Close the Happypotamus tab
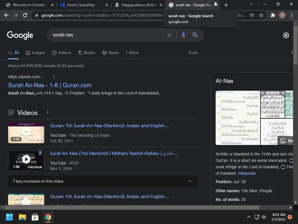The image size is (298, 224). click(161, 5)
